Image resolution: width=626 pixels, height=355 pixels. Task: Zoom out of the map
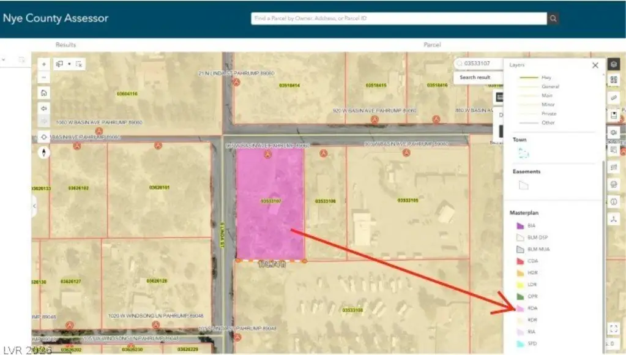(x=44, y=77)
